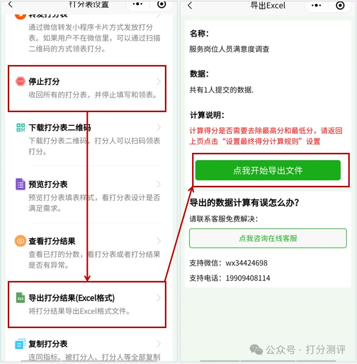Click the support phone number 19909408114
This screenshot has width=357, height=364.
pos(248,278)
